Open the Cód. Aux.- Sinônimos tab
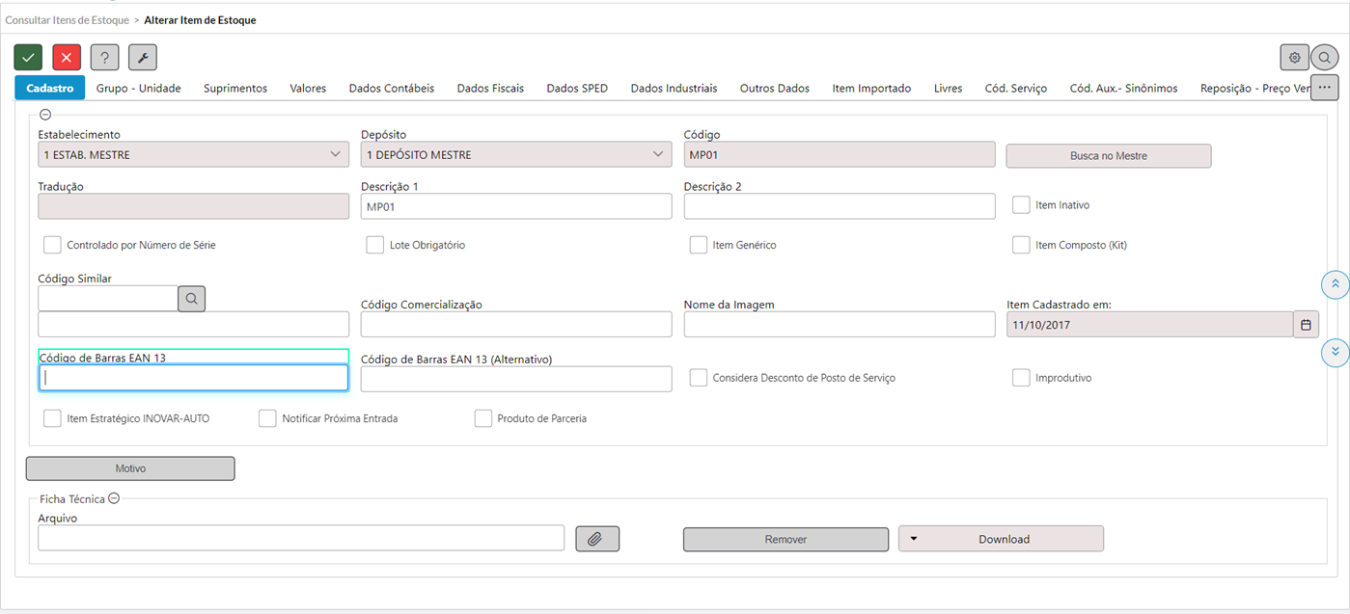 pos(1123,88)
